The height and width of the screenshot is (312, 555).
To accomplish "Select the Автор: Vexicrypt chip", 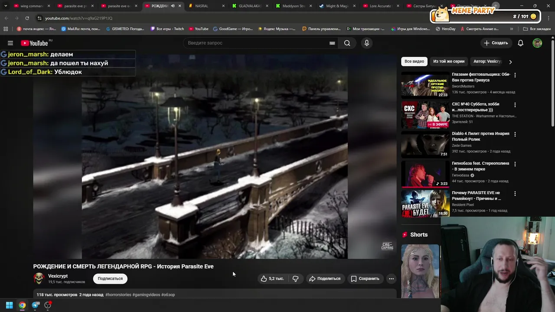I will pyautogui.click(x=487, y=62).
